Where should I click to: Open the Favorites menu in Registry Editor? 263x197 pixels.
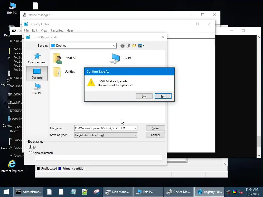pyautogui.click(x=57, y=31)
